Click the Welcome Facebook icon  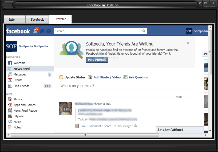(x=10, y=63)
